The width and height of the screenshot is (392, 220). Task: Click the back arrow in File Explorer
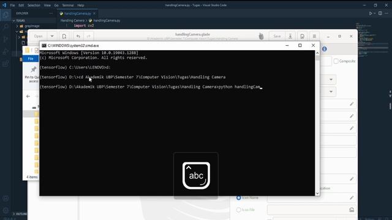coord(28,97)
